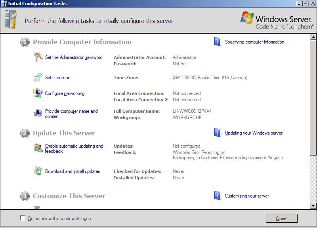The height and width of the screenshot is (228, 317).
Task: Click the Windows Error Reporting on text
Action: [x=199, y=152]
